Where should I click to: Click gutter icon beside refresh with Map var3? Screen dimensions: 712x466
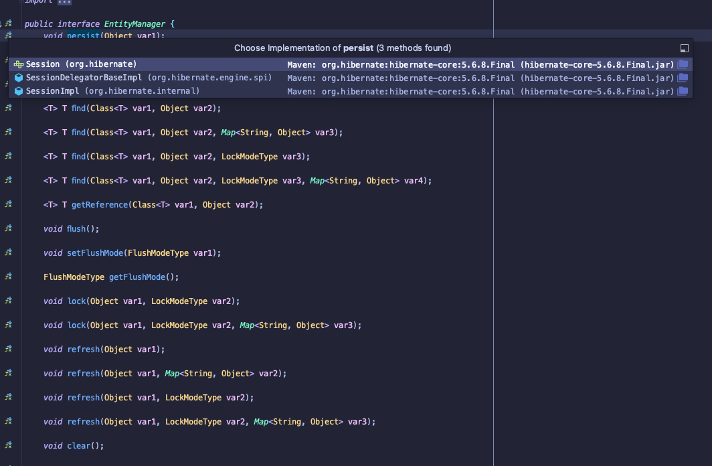tap(8, 421)
